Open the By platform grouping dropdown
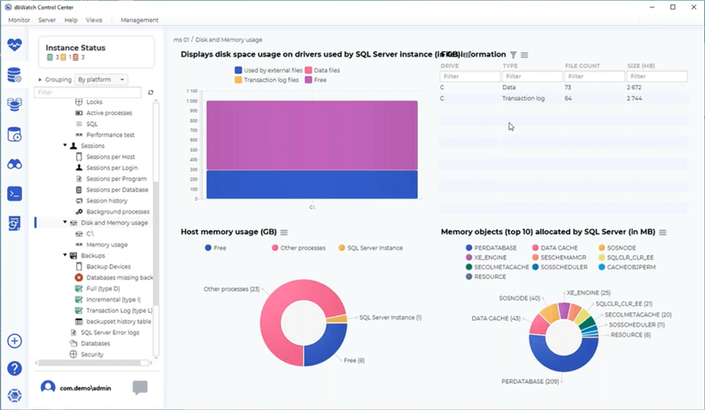 click(x=101, y=80)
